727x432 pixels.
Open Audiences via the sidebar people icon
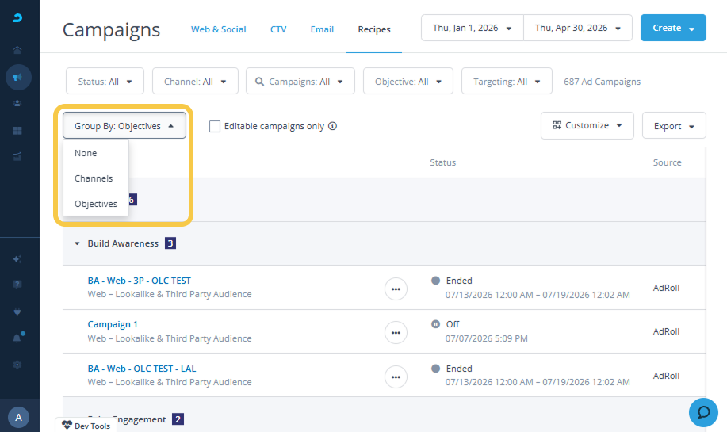click(x=17, y=103)
